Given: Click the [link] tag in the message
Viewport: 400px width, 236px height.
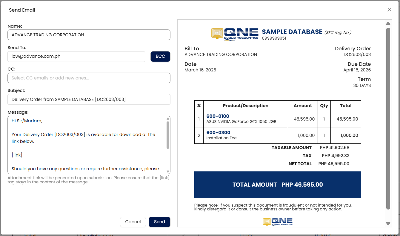Looking at the screenshot, I should [x=17, y=155].
